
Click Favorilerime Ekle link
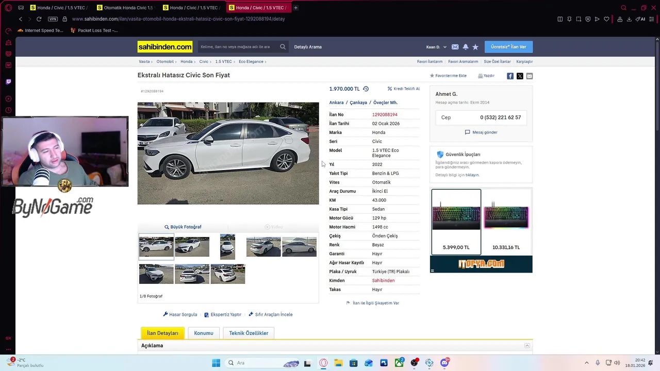coord(448,76)
